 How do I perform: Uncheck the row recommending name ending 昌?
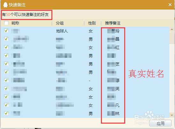(6, 39)
